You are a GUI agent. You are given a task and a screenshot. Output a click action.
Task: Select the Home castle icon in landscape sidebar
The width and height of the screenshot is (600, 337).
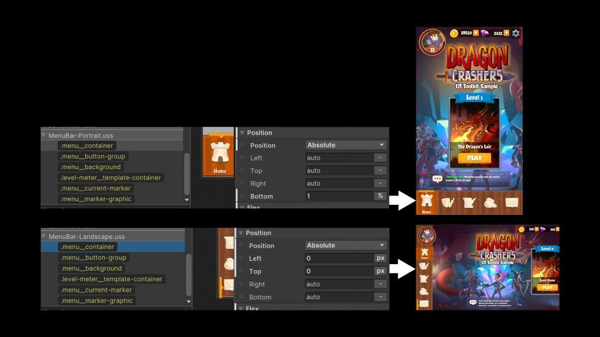click(424, 253)
